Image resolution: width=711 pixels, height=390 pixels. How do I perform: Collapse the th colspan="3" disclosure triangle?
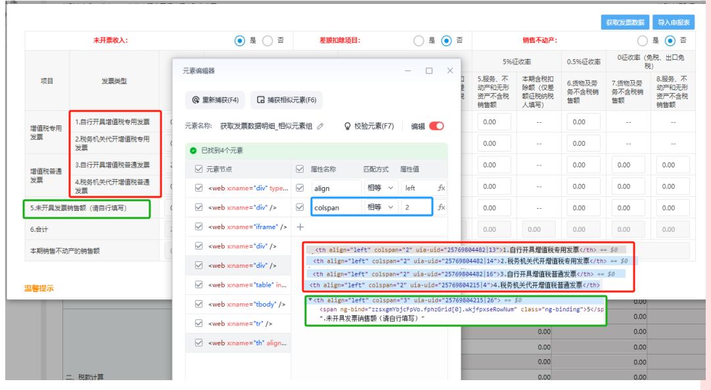[310, 300]
